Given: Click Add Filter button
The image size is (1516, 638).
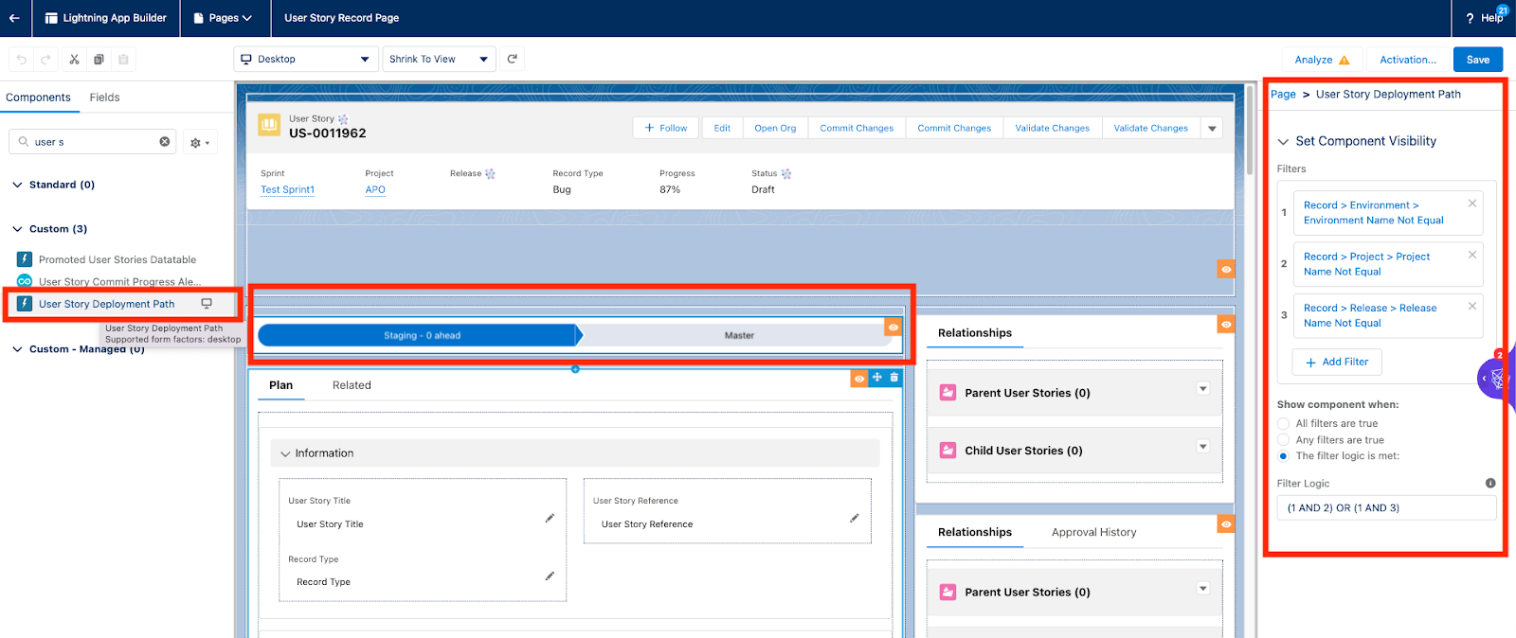Looking at the screenshot, I should (1336, 363).
